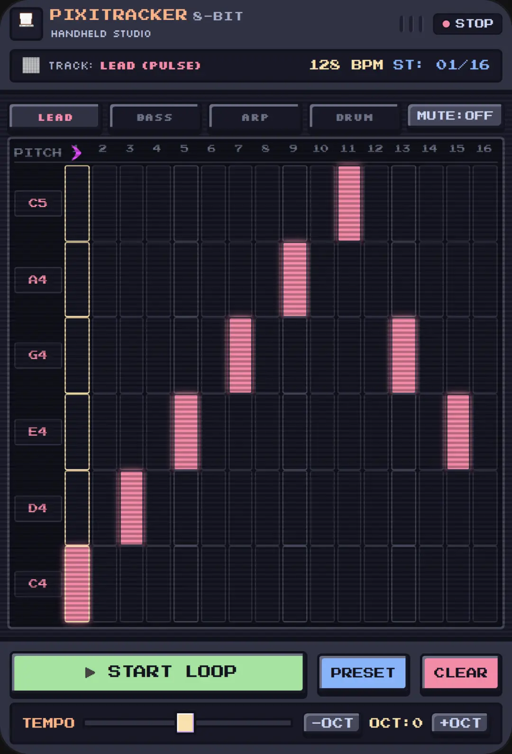Enable the C4 cell at step 16
Viewport: 512px width, 754px height.
point(485,584)
